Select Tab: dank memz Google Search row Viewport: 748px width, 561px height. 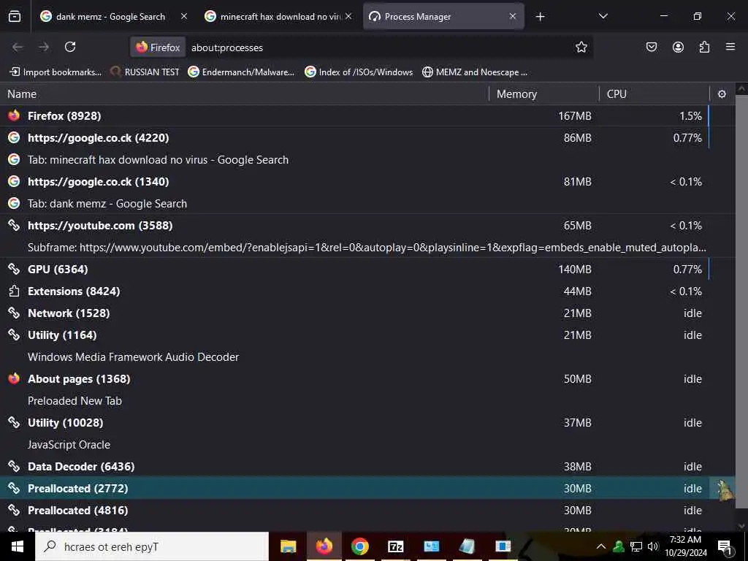[x=367, y=204]
